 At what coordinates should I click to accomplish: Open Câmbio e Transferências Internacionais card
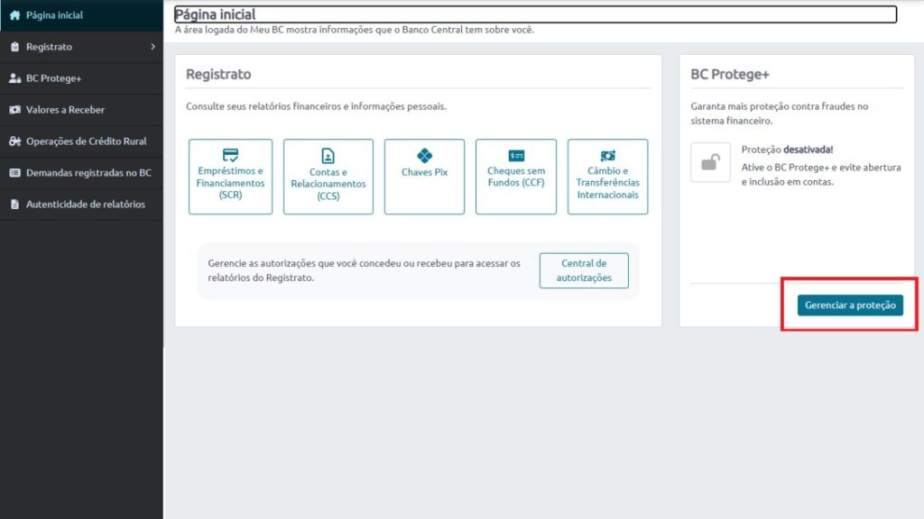[607, 177]
